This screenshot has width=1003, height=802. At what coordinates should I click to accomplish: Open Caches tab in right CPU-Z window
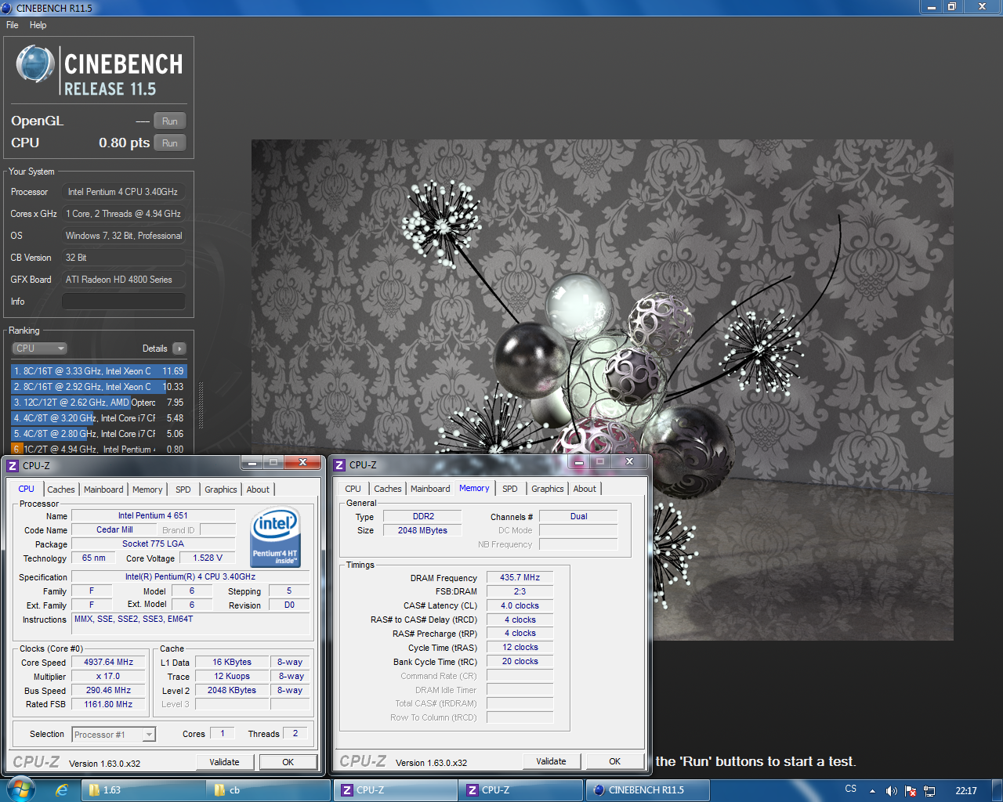(x=388, y=489)
